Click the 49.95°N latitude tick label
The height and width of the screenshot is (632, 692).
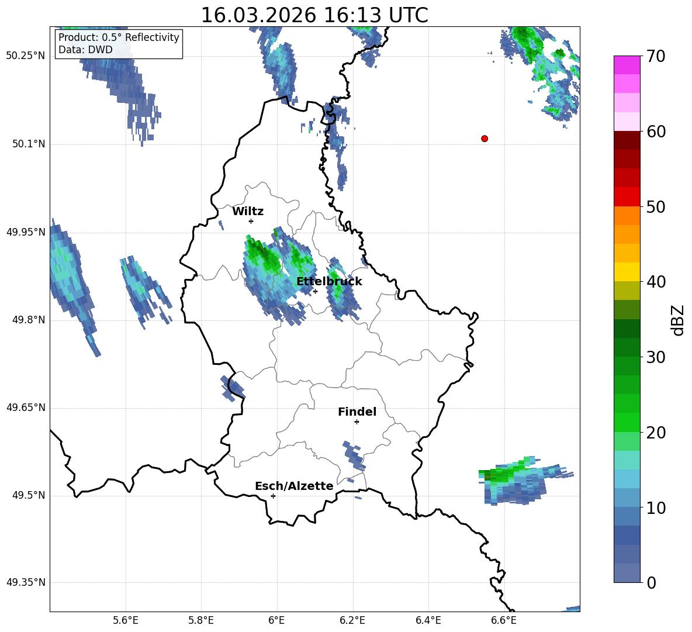(26, 232)
